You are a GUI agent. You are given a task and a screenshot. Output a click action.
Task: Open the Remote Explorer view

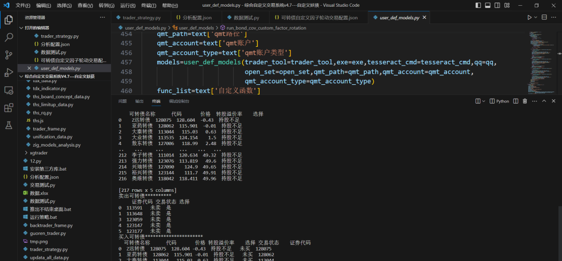click(x=9, y=90)
